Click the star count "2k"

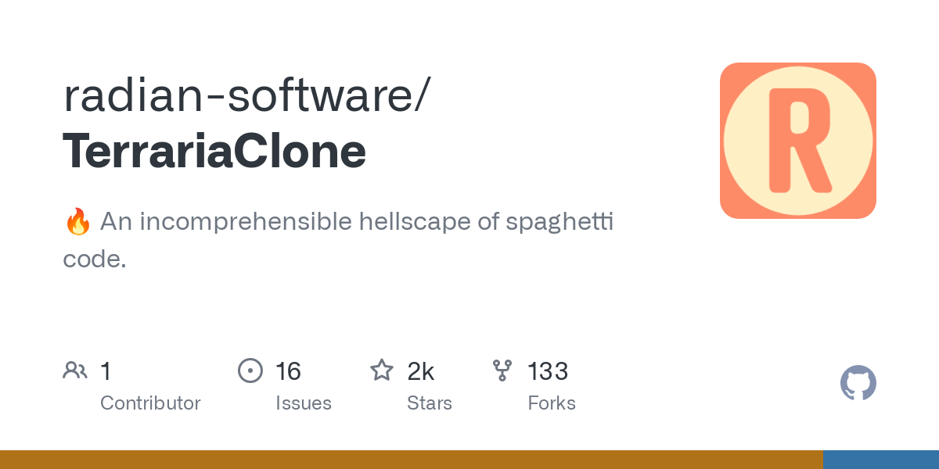coord(421,371)
